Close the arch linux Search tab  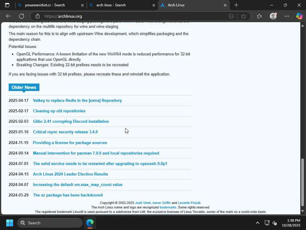pyautogui.click(x=154, y=5)
